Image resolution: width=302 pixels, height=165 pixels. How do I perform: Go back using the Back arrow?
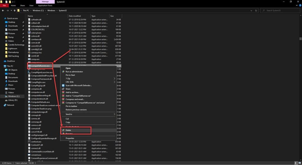click(x=3, y=11)
